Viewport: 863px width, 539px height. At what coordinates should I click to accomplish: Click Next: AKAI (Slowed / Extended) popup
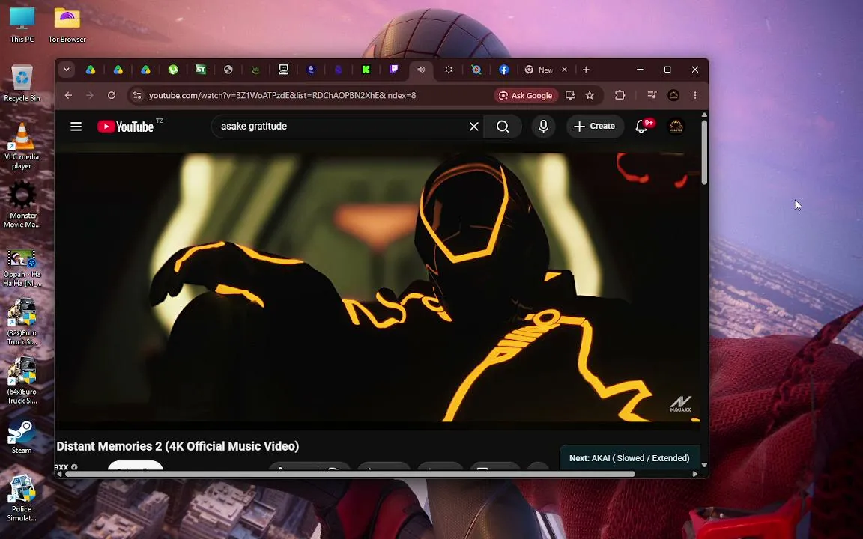pyautogui.click(x=629, y=458)
